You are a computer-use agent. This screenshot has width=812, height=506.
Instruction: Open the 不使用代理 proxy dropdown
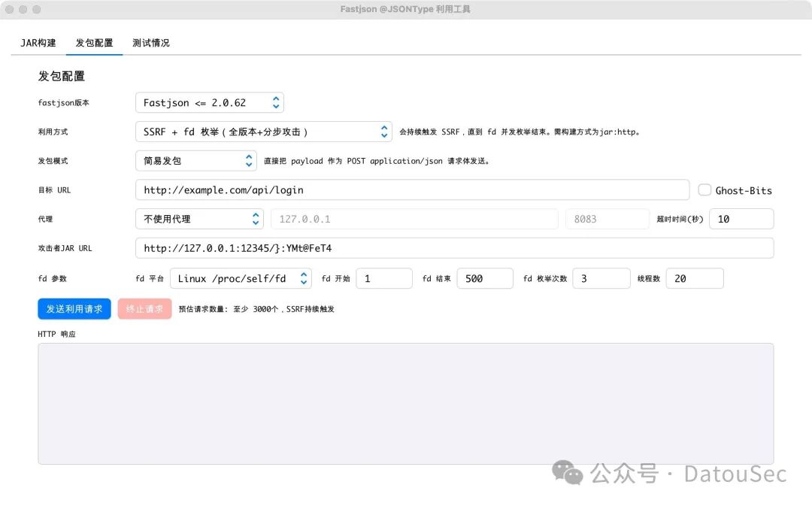pyautogui.click(x=199, y=219)
